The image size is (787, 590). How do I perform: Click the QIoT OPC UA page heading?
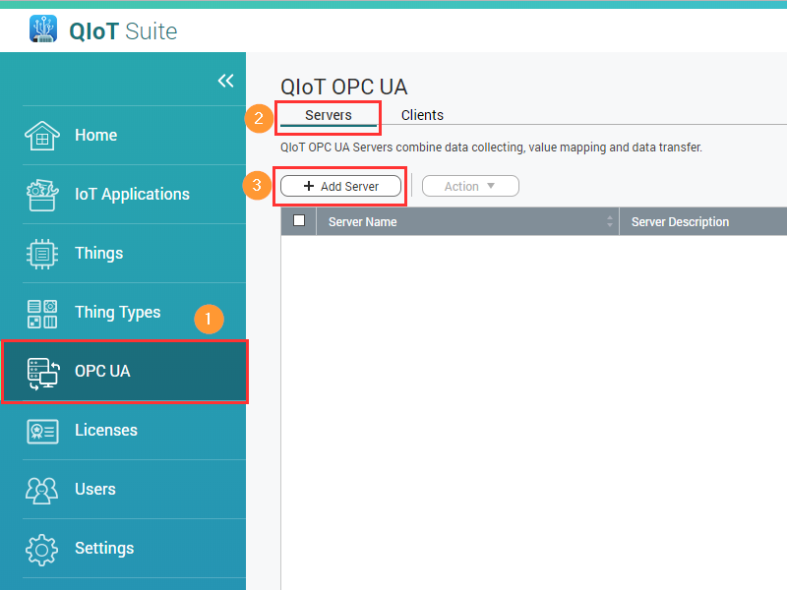click(x=343, y=87)
